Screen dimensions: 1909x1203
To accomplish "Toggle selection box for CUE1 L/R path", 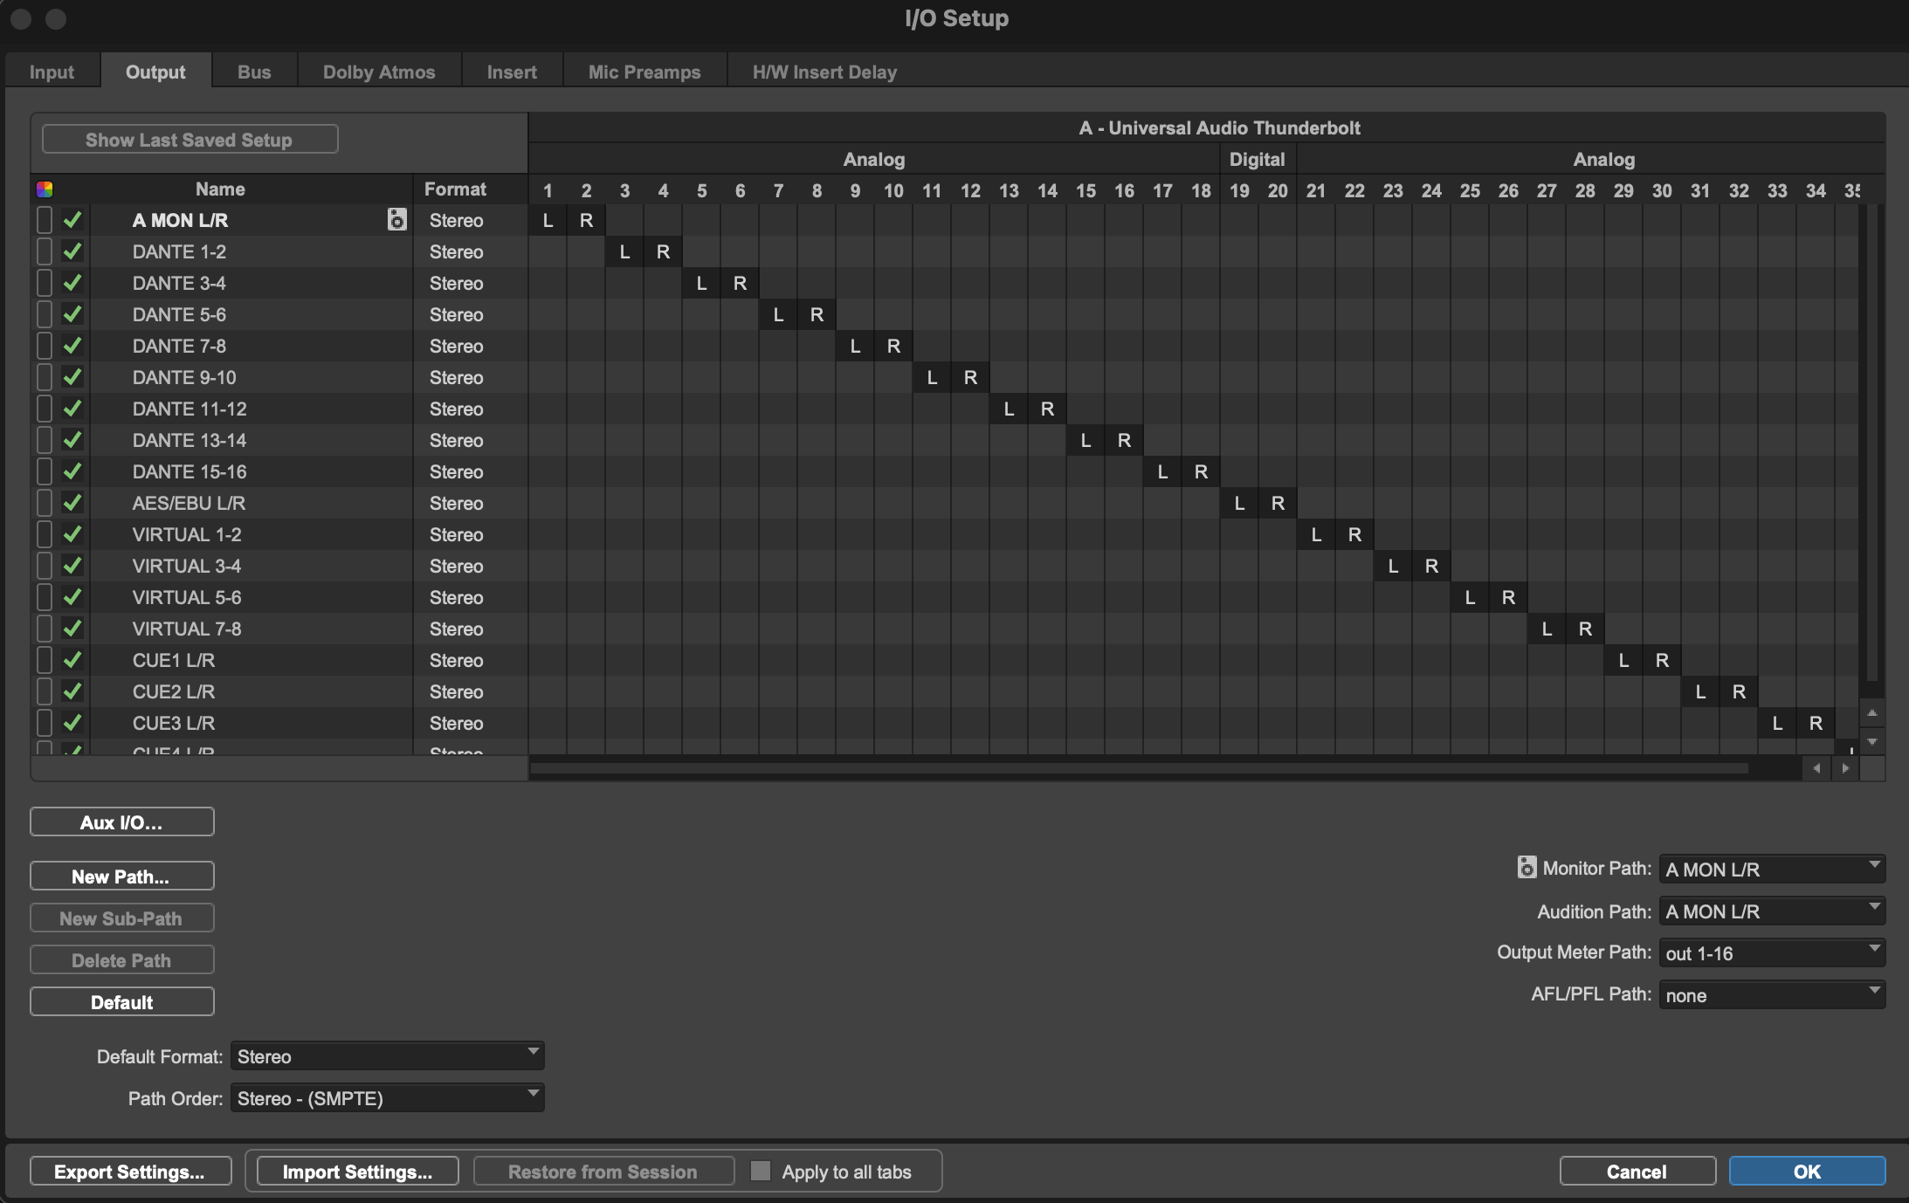I will [x=45, y=661].
